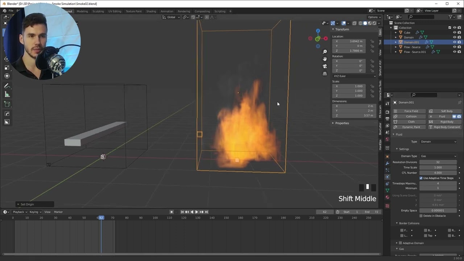
Task: Add Soft Body physics
Action: (445, 111)
